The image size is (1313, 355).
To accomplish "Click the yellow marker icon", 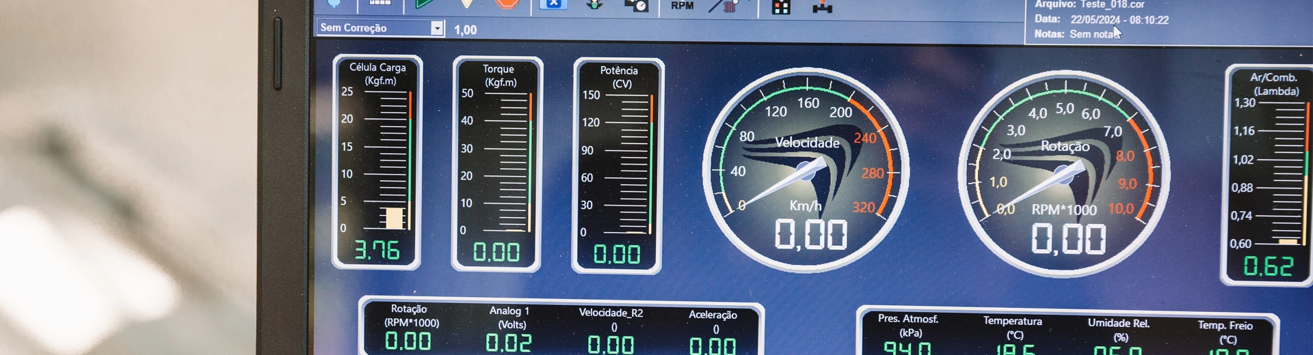I will 466,4.
